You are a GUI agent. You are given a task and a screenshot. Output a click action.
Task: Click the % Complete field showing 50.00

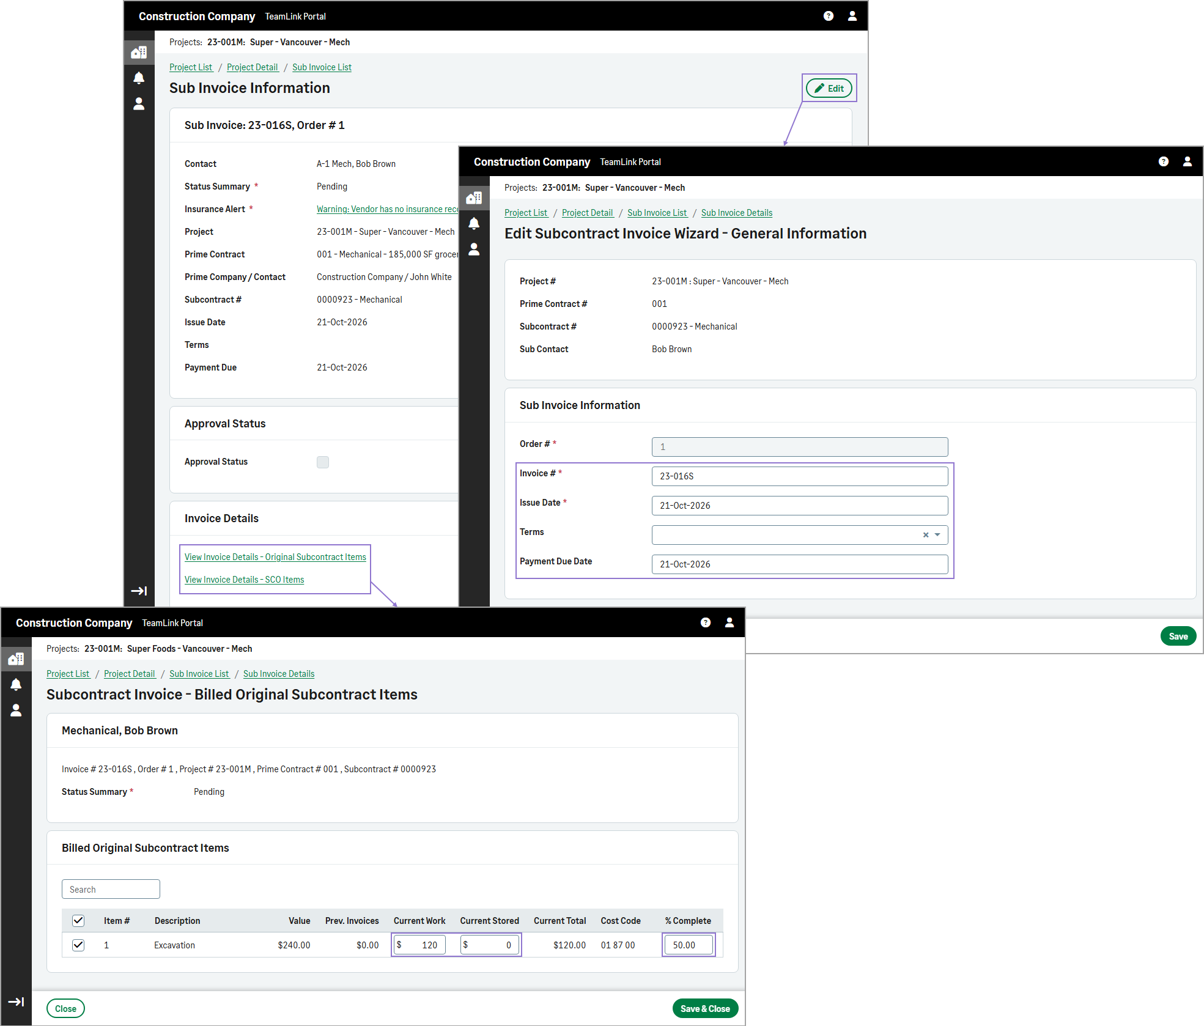pyautogui.click(x=689, y=945)
